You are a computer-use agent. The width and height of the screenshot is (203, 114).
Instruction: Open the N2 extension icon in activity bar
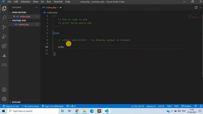(4, 65)
